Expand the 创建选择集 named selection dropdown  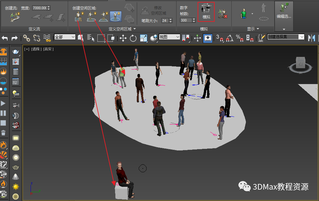[302, 37]
